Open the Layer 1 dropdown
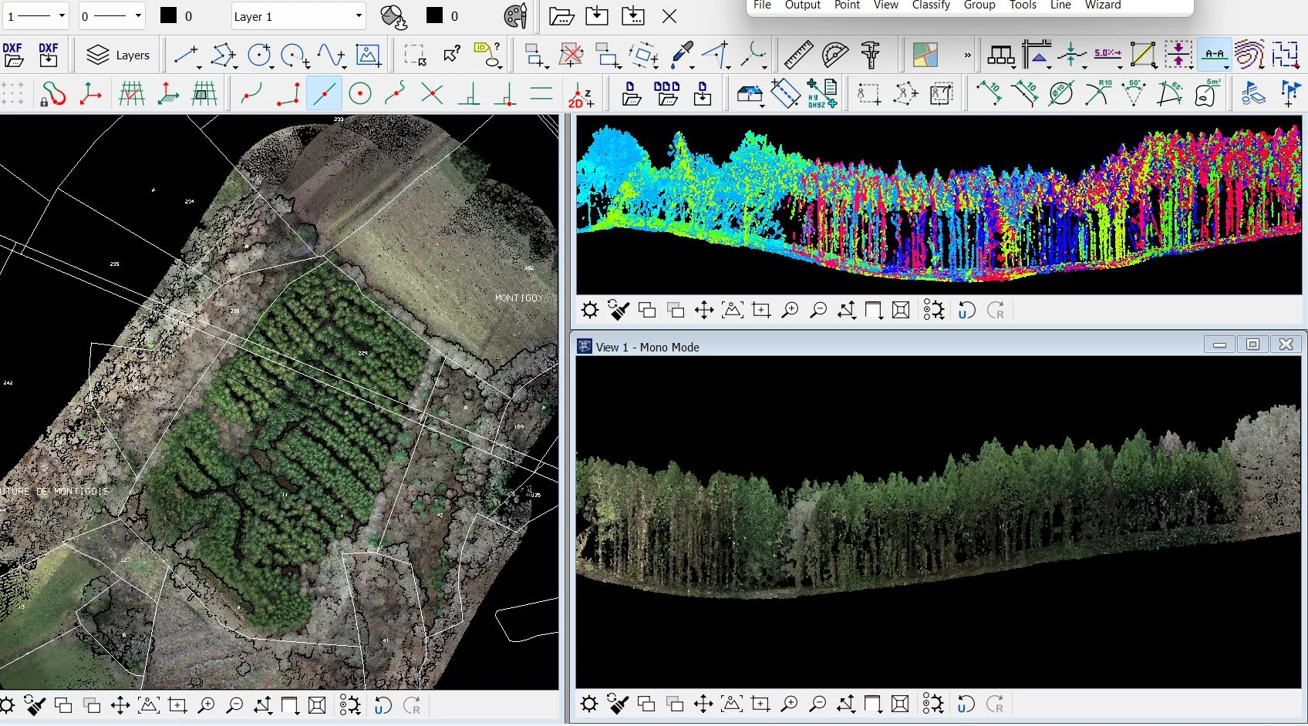Image resolution: width=1308 pixels, height=726 pixels. [298, 16]
